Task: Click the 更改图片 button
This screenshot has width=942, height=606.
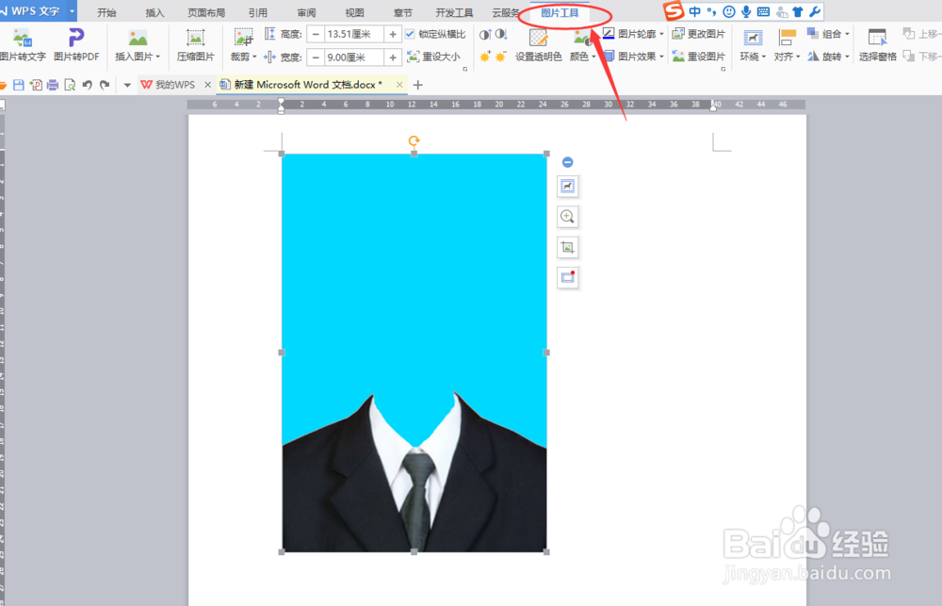Action: (699, 34)
